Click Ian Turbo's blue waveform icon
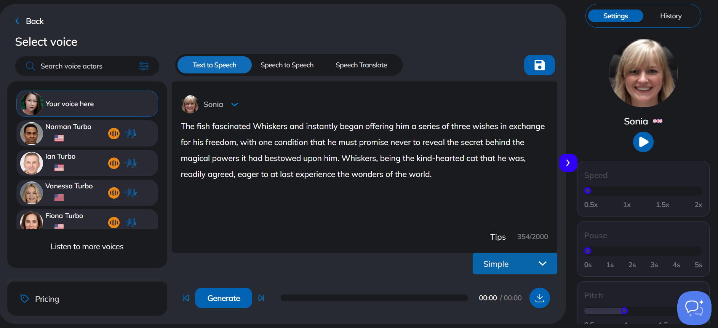The image size is (718, 328). (131, 163)
